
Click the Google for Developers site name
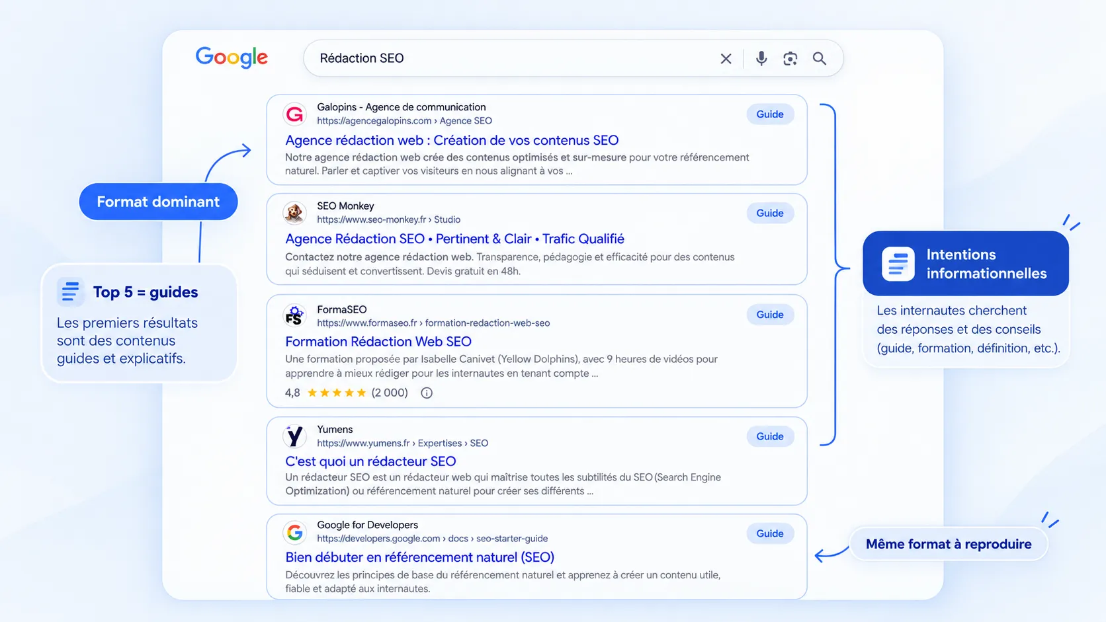pyautogui.click(x=367, y=525)
